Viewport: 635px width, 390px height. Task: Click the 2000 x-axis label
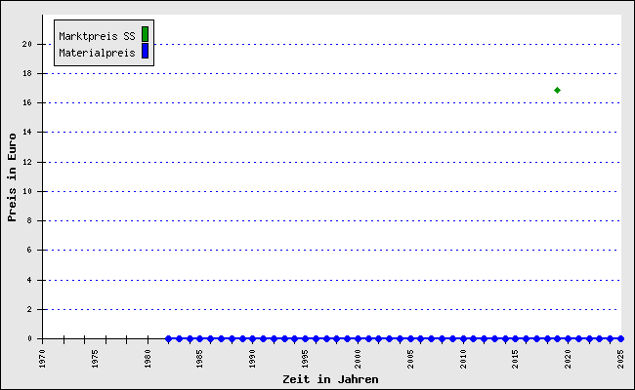(358, 359)
